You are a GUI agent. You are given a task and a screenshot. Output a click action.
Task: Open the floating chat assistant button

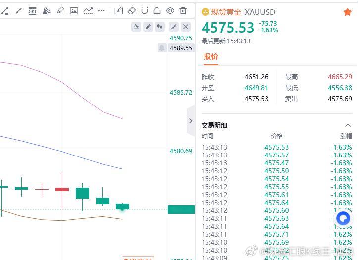[343, 218]
